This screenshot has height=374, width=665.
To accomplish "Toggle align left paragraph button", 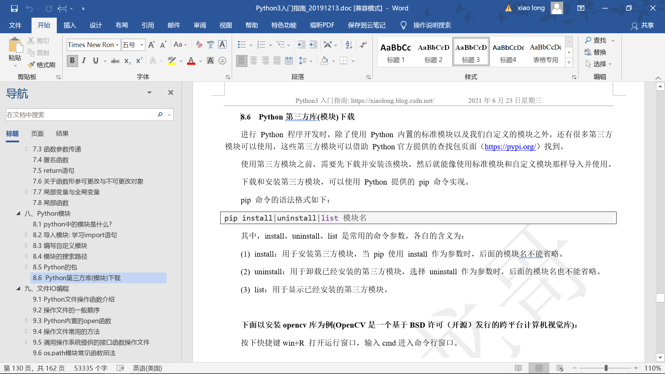I will pos(241,61).
